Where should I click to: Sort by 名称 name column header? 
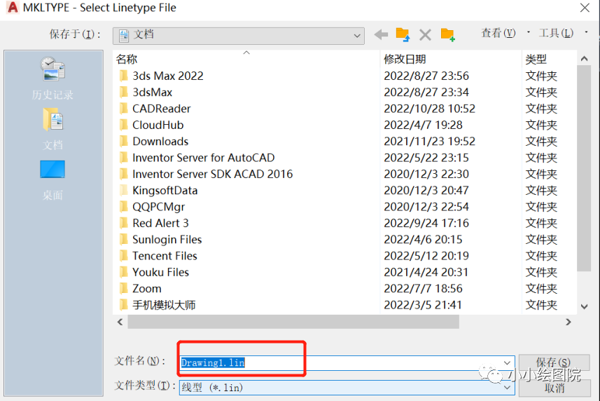click(127, 59)
